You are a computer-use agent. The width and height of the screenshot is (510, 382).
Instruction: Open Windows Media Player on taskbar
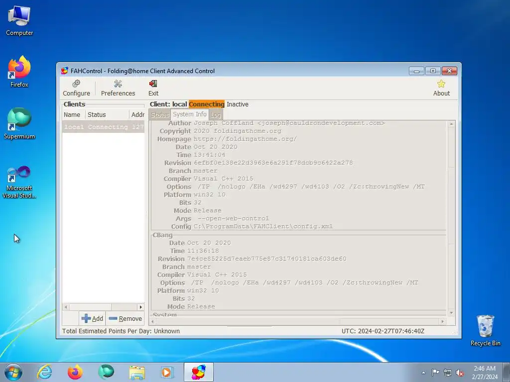pos(167,372)
